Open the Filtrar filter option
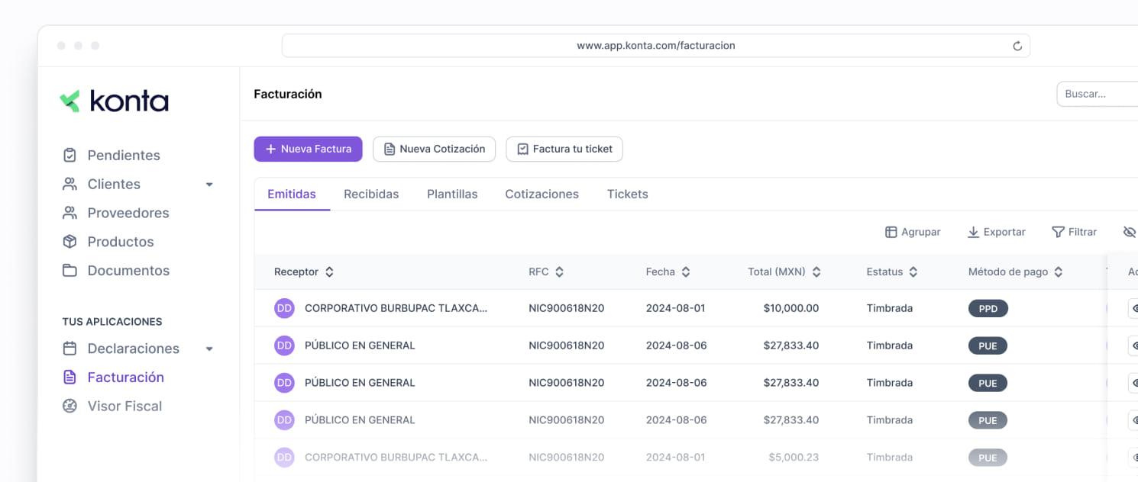1138x482 pixels. click(1074, 232)
